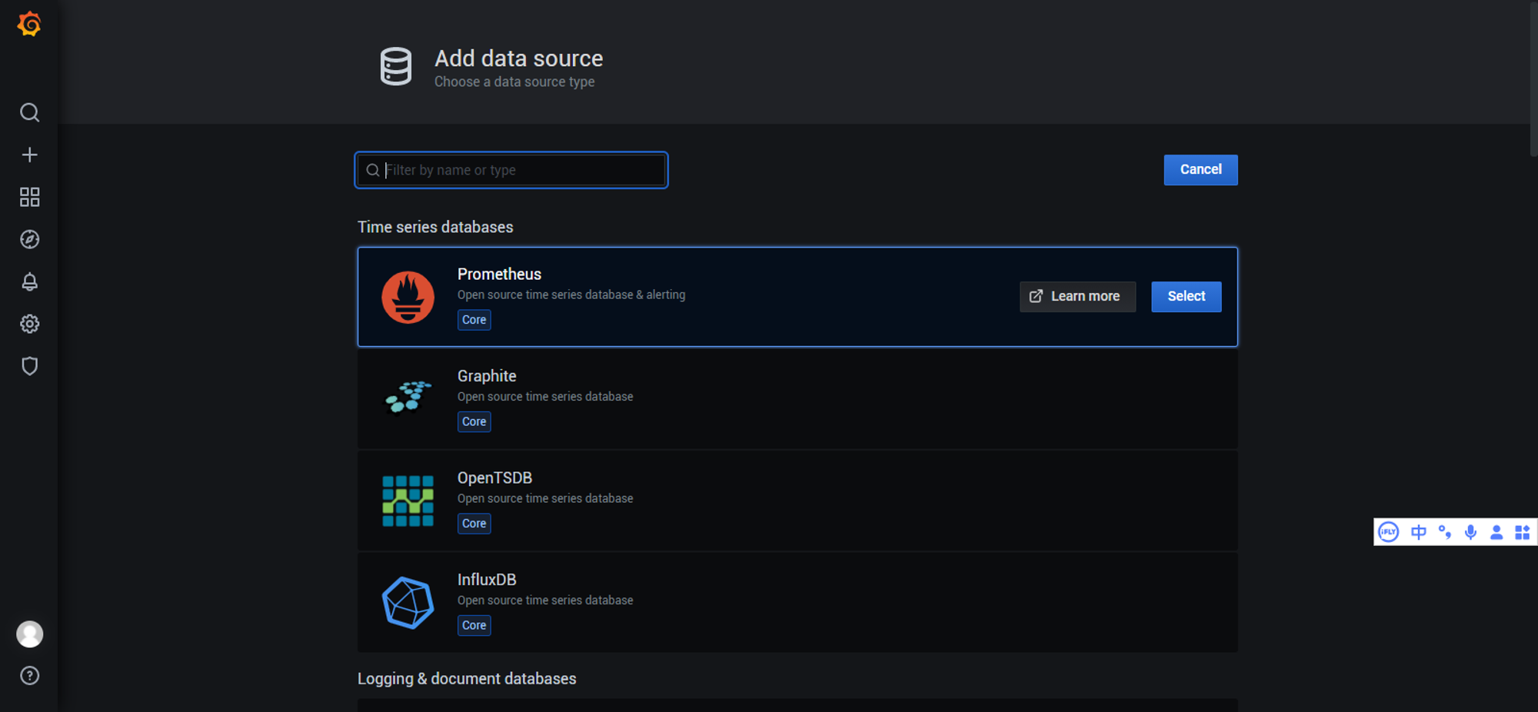1538x712 pixels.
Task: Click Prometheus description about alerting
Action: click(571, 295)
